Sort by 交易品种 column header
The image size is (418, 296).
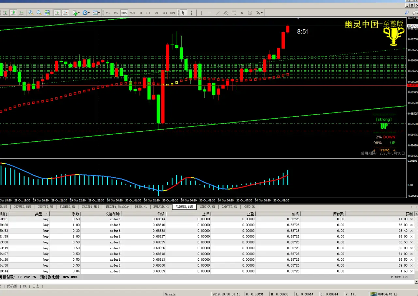101,214
